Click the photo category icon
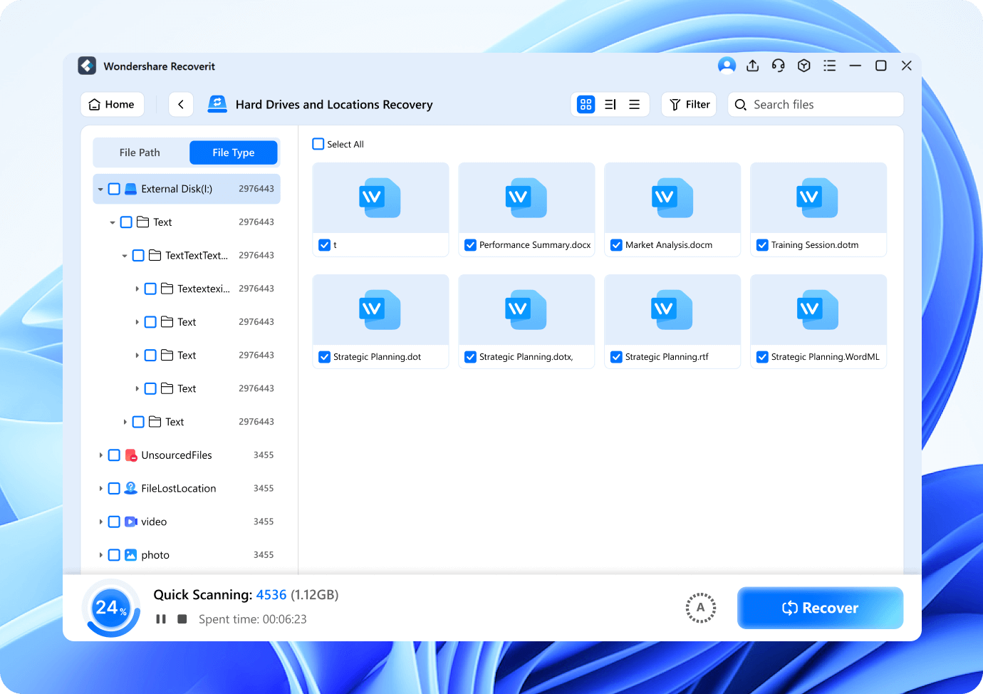Screen dimensions: 983x694 [x=130, y=555]
